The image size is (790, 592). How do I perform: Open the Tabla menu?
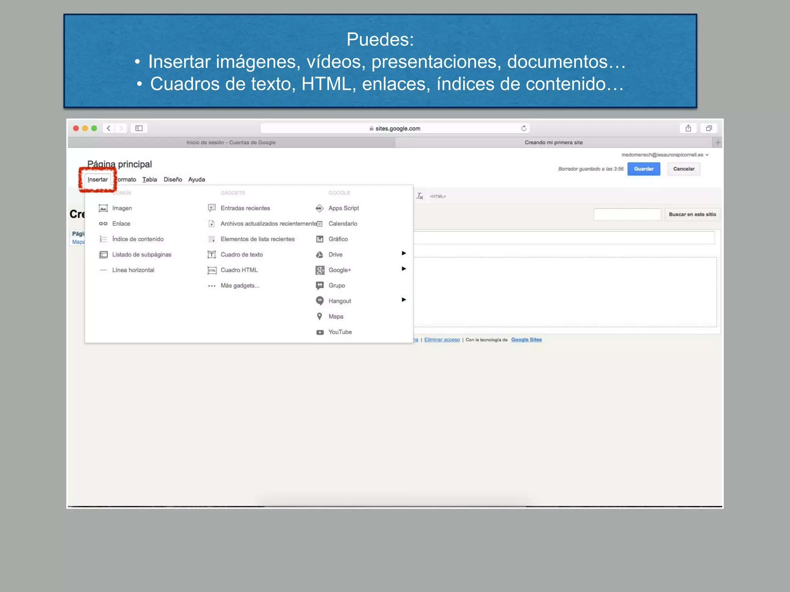point(150,180)
